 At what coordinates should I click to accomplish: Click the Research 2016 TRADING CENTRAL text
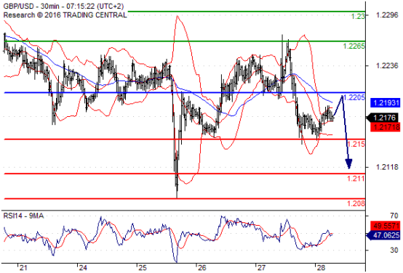65,15
